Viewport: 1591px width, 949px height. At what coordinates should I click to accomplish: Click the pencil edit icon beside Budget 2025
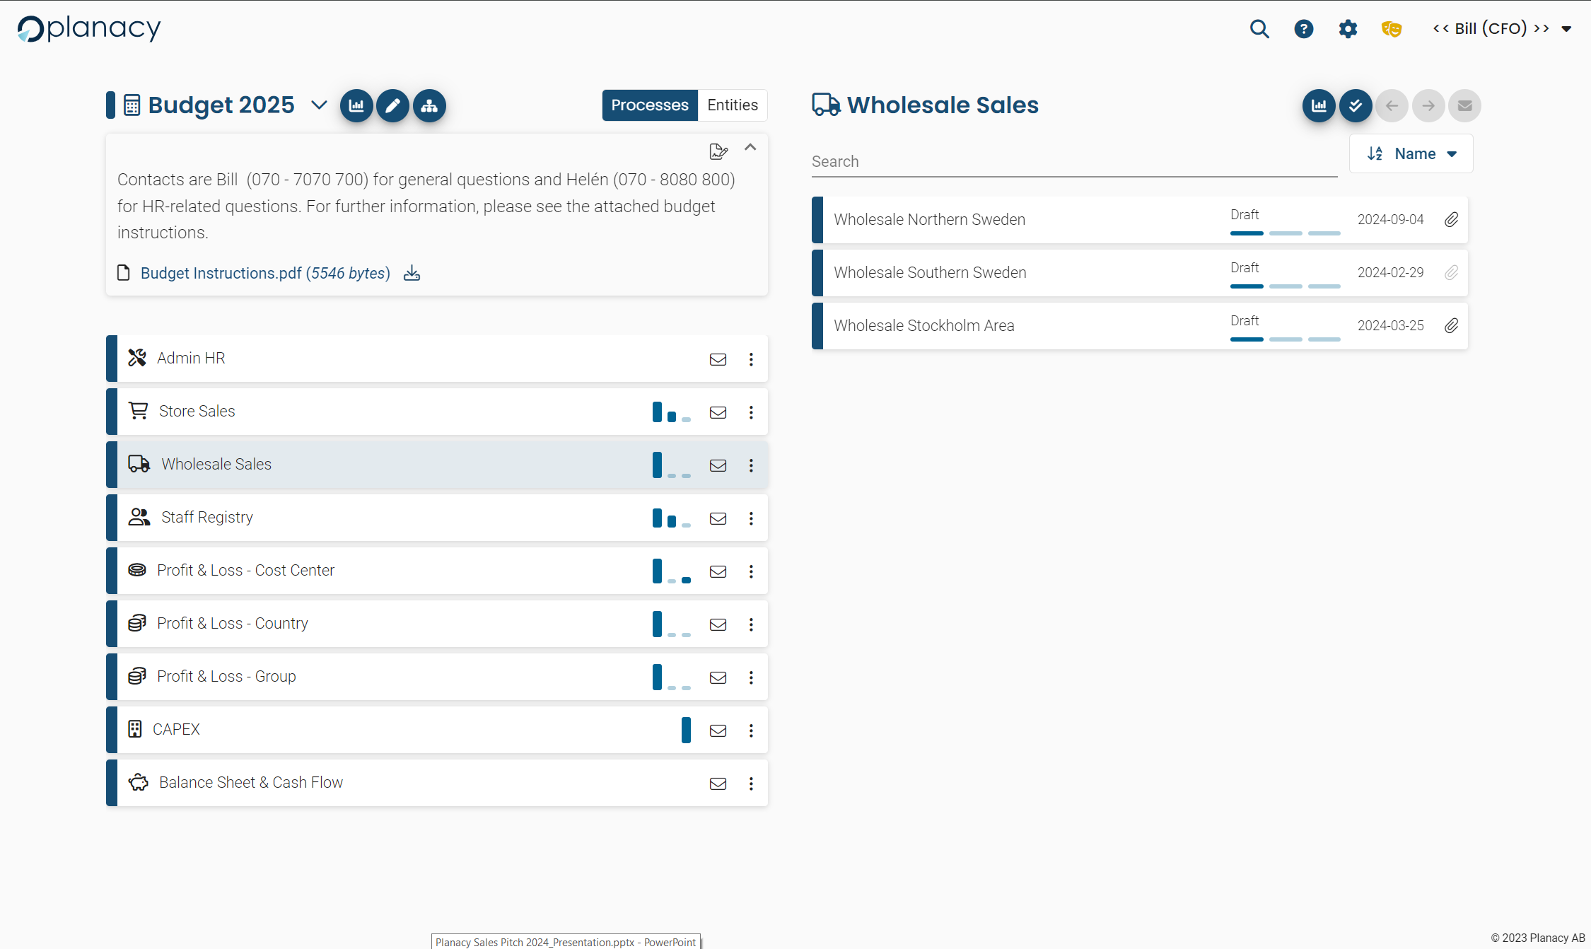[392, 105]
